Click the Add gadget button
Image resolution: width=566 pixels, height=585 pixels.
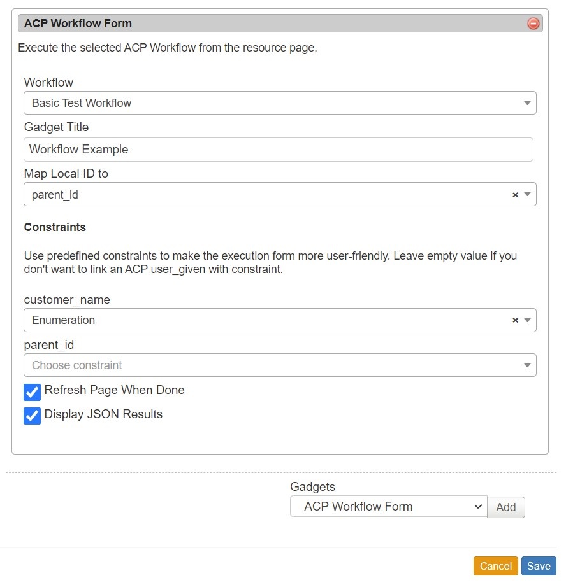click(x=505, y=507)
